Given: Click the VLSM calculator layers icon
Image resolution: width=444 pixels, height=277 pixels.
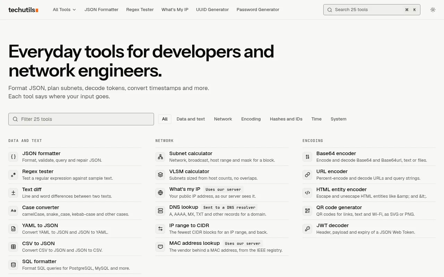Looking at the screenshot, I should (160, 175).
